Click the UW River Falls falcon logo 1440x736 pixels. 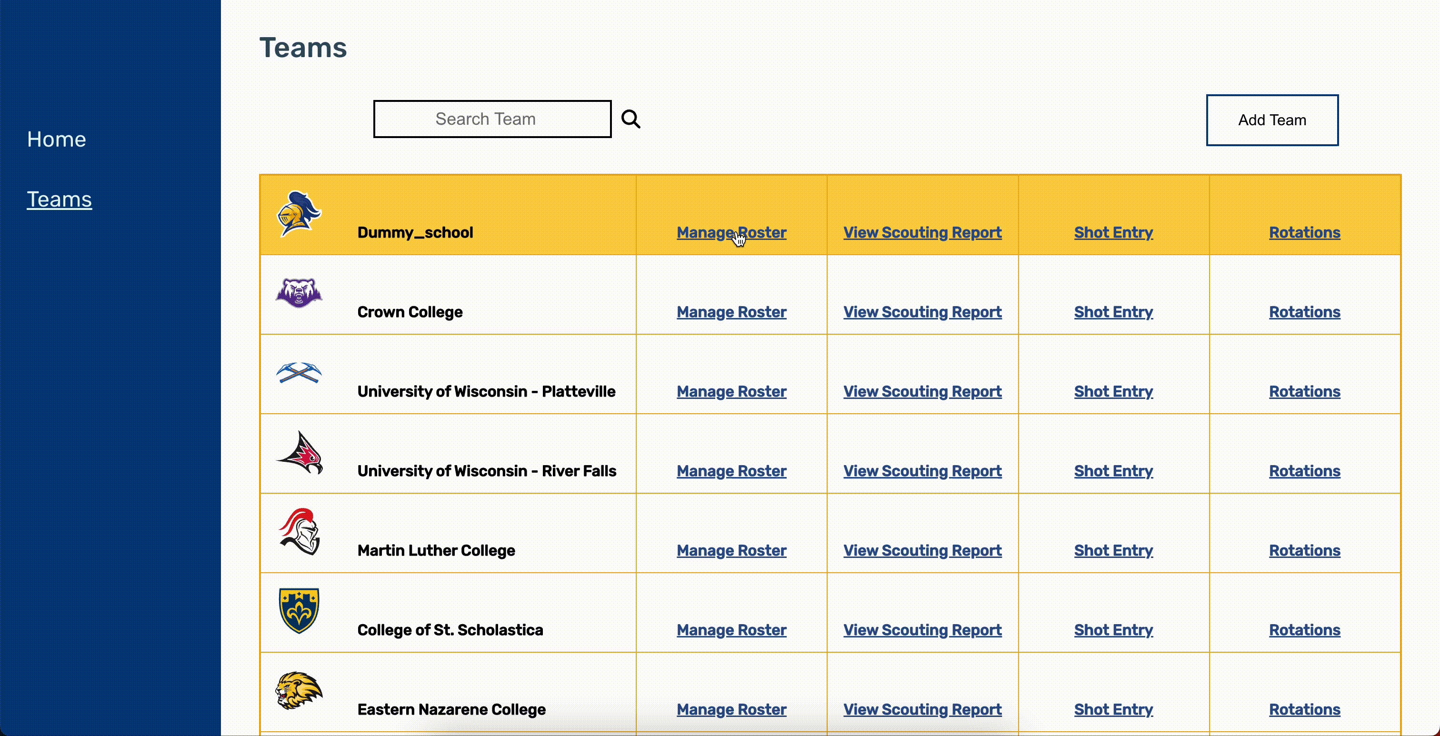[300, 453]
